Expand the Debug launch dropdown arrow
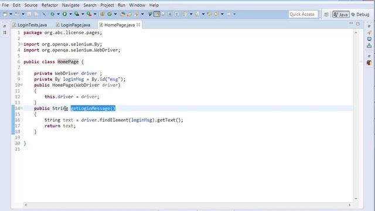This screenshot has height=211, width=375. coord(58,14)
